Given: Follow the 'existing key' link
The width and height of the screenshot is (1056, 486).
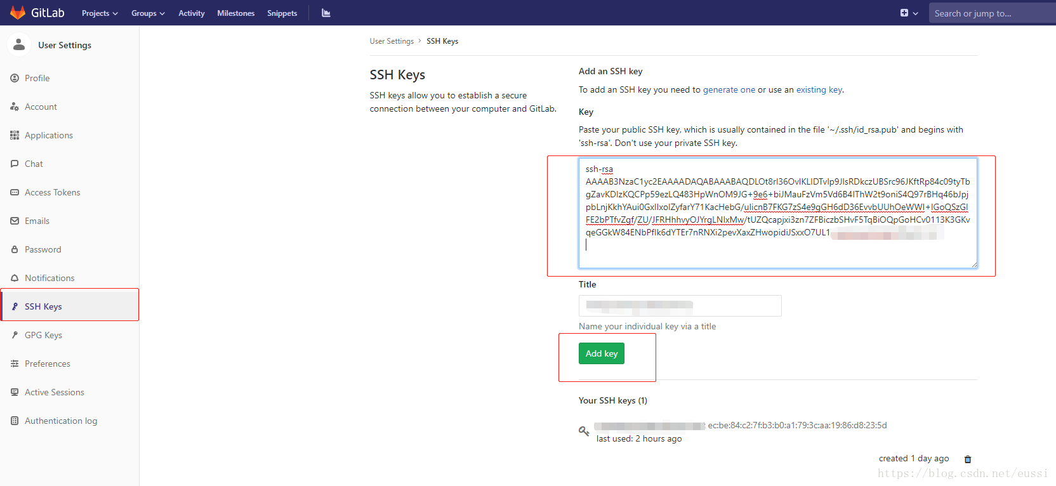Looking at the screenshot, I should tap(819, 89).
